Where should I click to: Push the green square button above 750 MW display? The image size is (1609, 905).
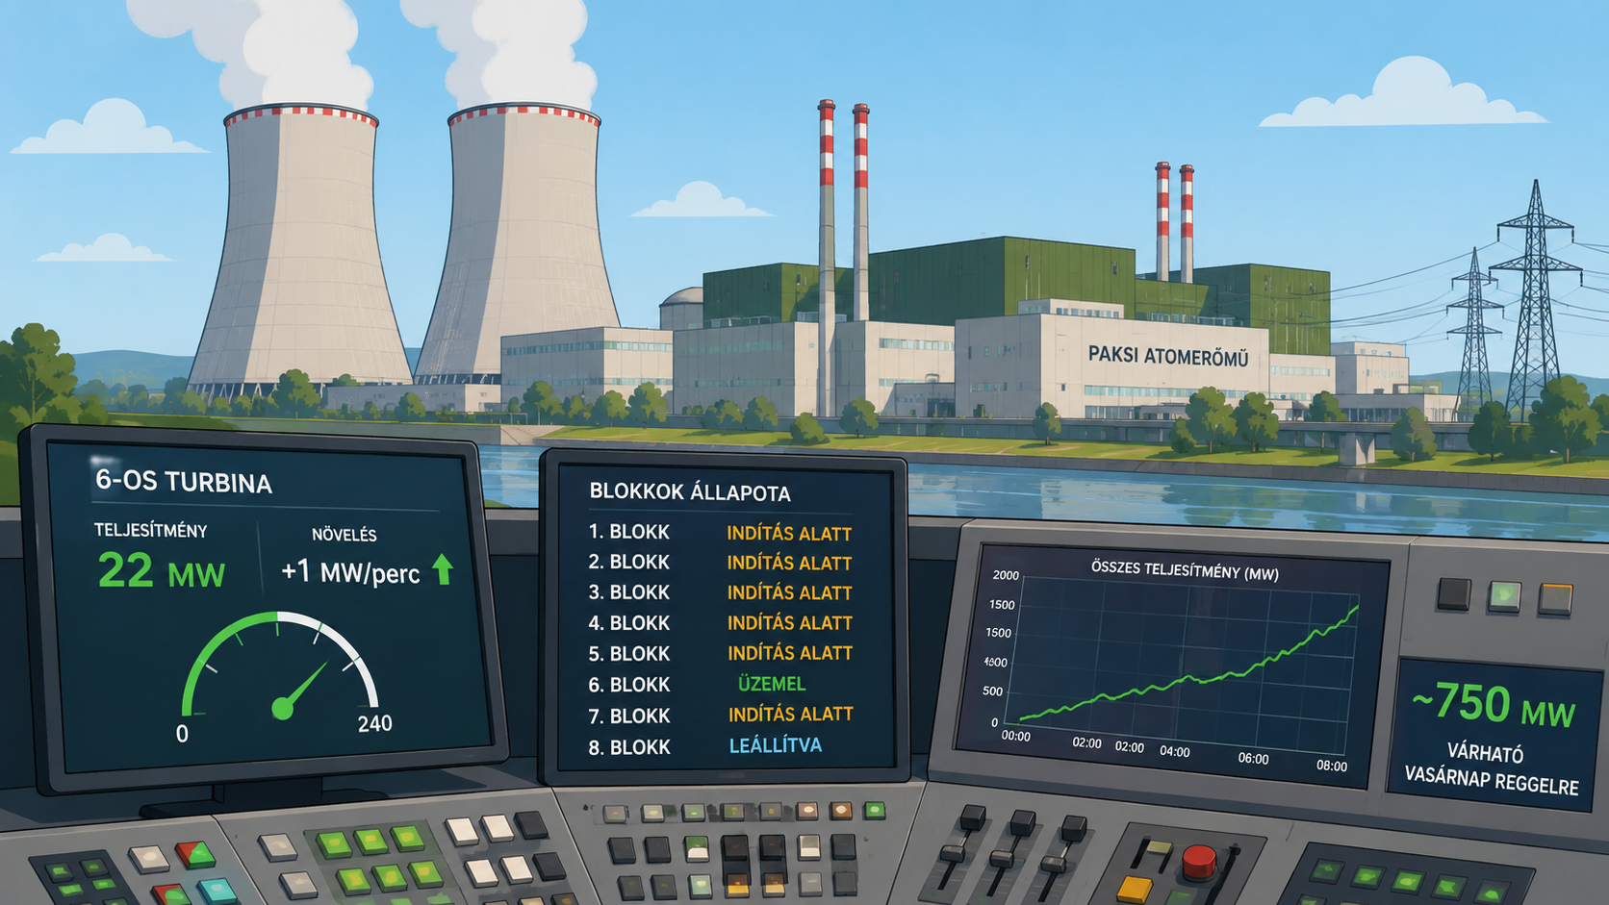1505,596
